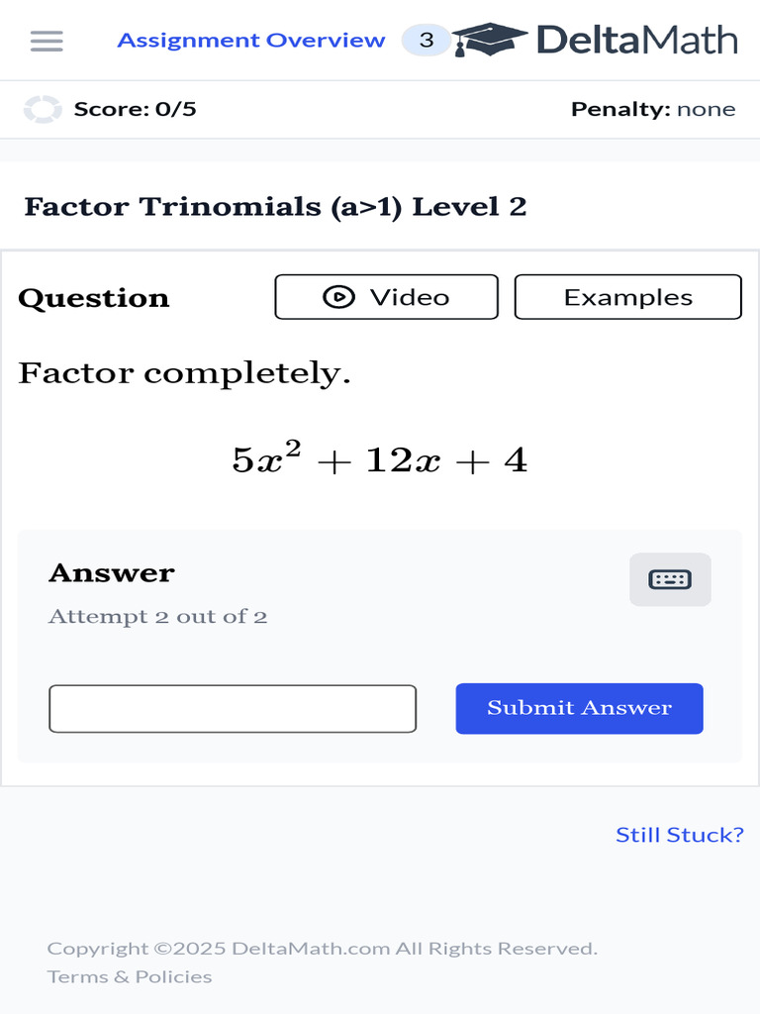
Task: Click the play icon on the Video button
Action: tap(339, 297)
